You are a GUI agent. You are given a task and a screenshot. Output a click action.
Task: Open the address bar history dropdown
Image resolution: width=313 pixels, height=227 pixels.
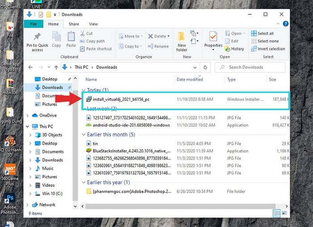[x=195, y=67]
